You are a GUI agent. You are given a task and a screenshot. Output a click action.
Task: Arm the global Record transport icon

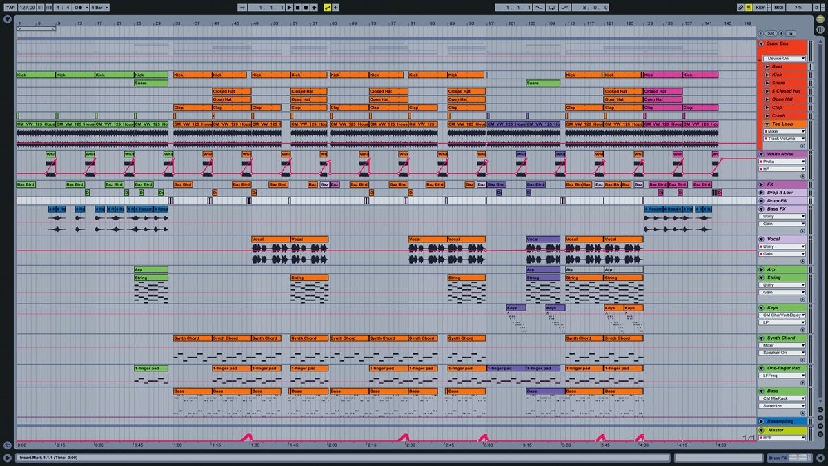[x=305, y=6]
